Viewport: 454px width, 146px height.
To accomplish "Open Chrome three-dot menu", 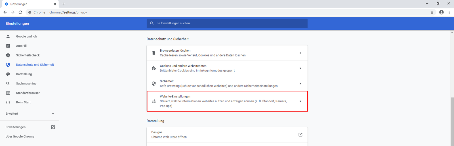I will coord(449,12).
